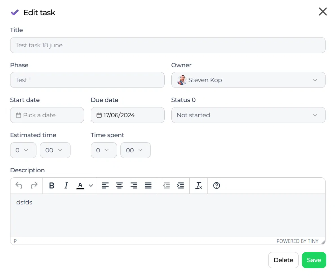Image resolution: width=335 pixels, height=276 pixels.
Task: Click the Phase field showing Test 1
Action: click(87, 80)
